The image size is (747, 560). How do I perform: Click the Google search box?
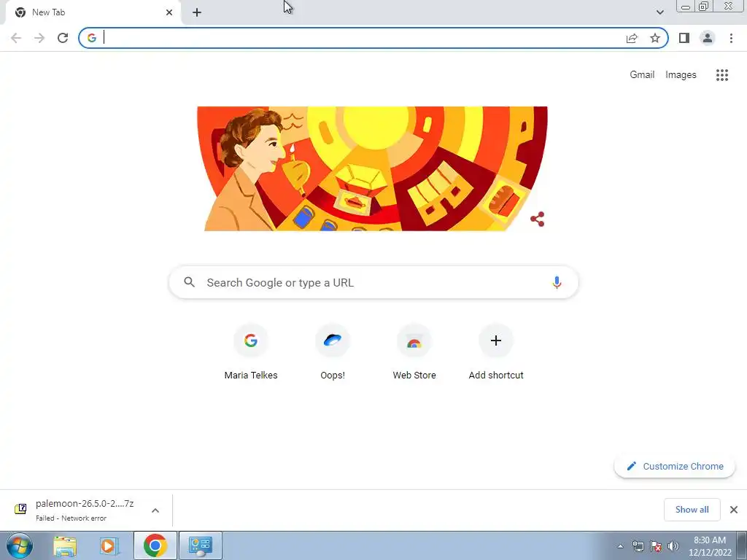(x=373, y=282)
